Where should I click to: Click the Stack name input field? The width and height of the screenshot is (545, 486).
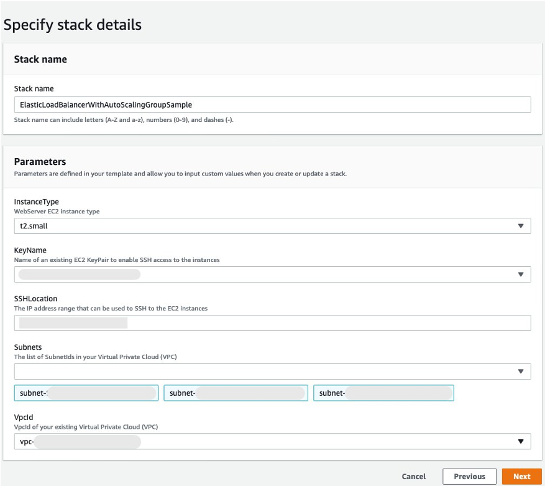tap(272, 105)
